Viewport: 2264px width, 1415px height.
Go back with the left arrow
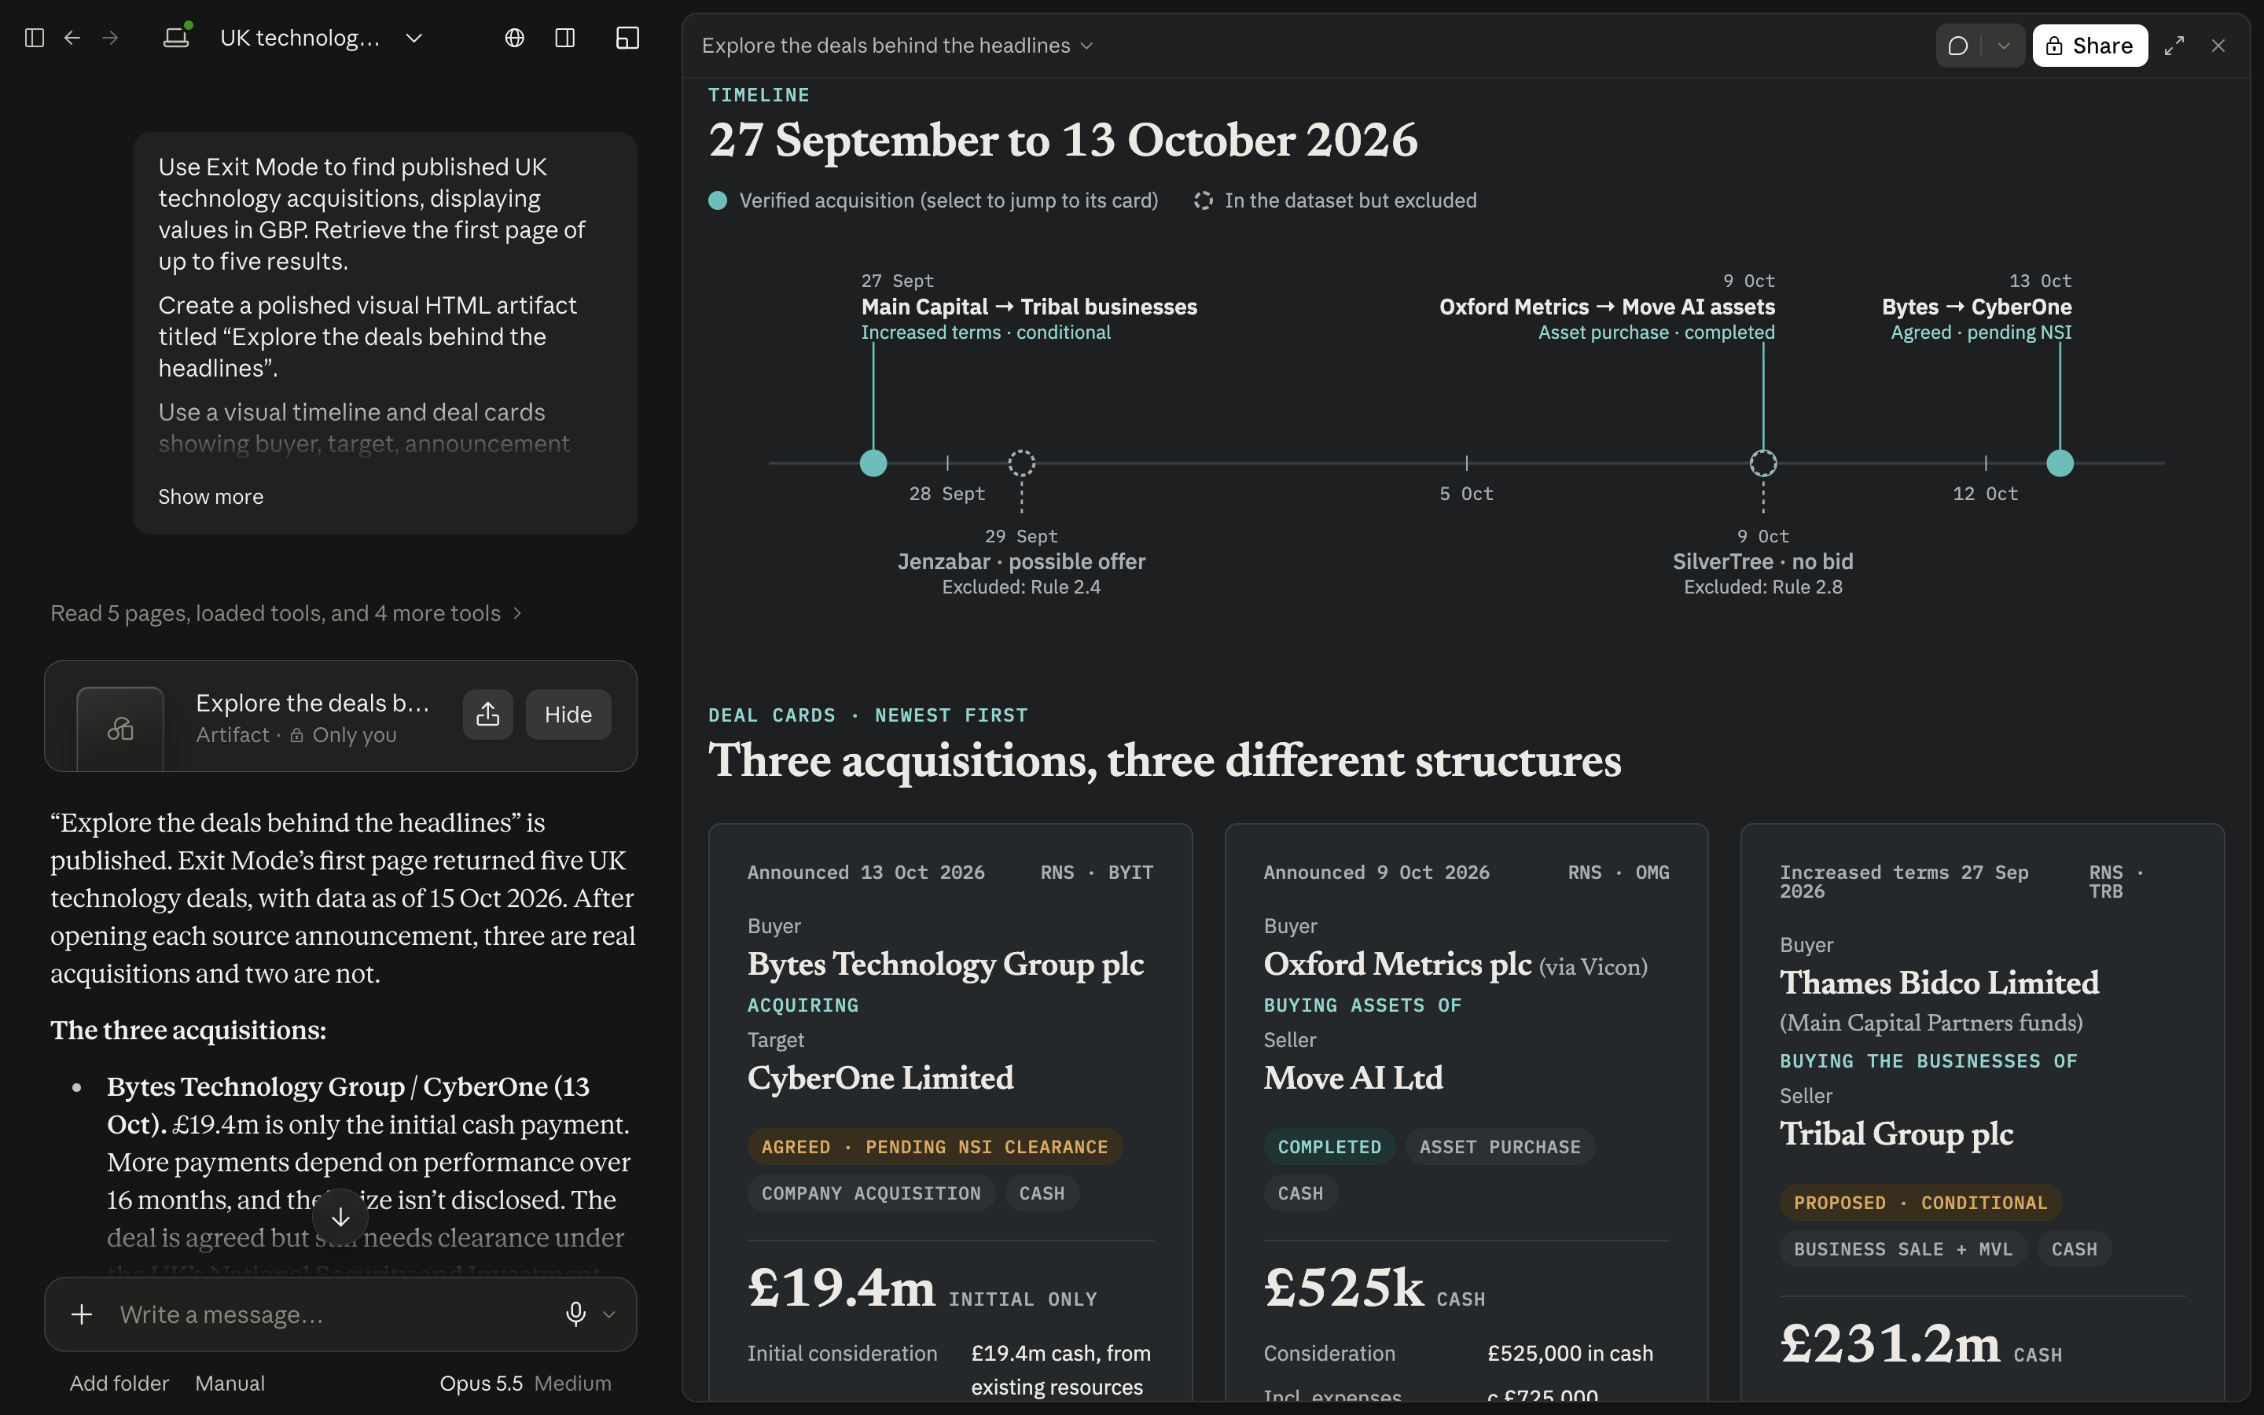72,38
